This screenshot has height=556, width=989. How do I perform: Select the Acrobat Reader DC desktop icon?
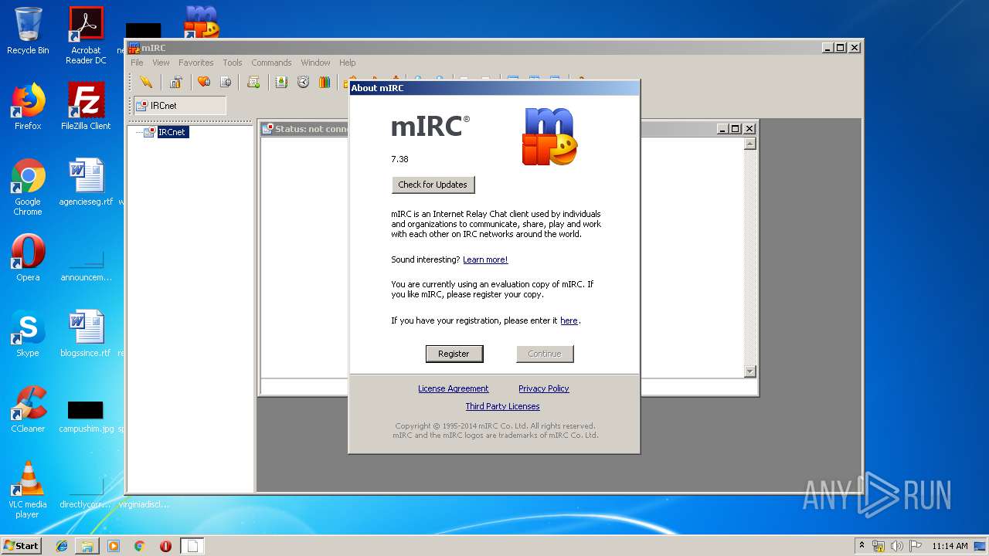coord(86,36)
